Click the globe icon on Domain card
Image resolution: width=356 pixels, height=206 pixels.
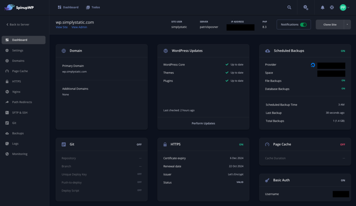coord(64,51)
